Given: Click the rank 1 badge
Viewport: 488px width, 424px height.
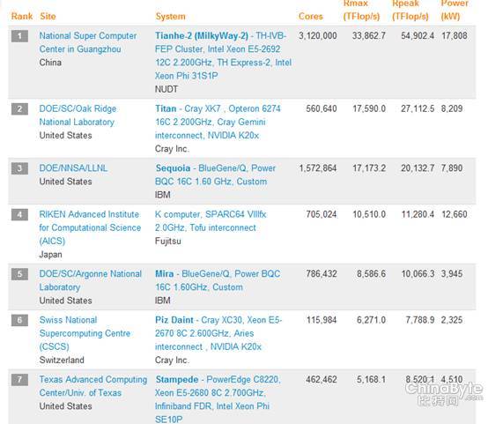Looking at the screenshot, I should point(19,36).
